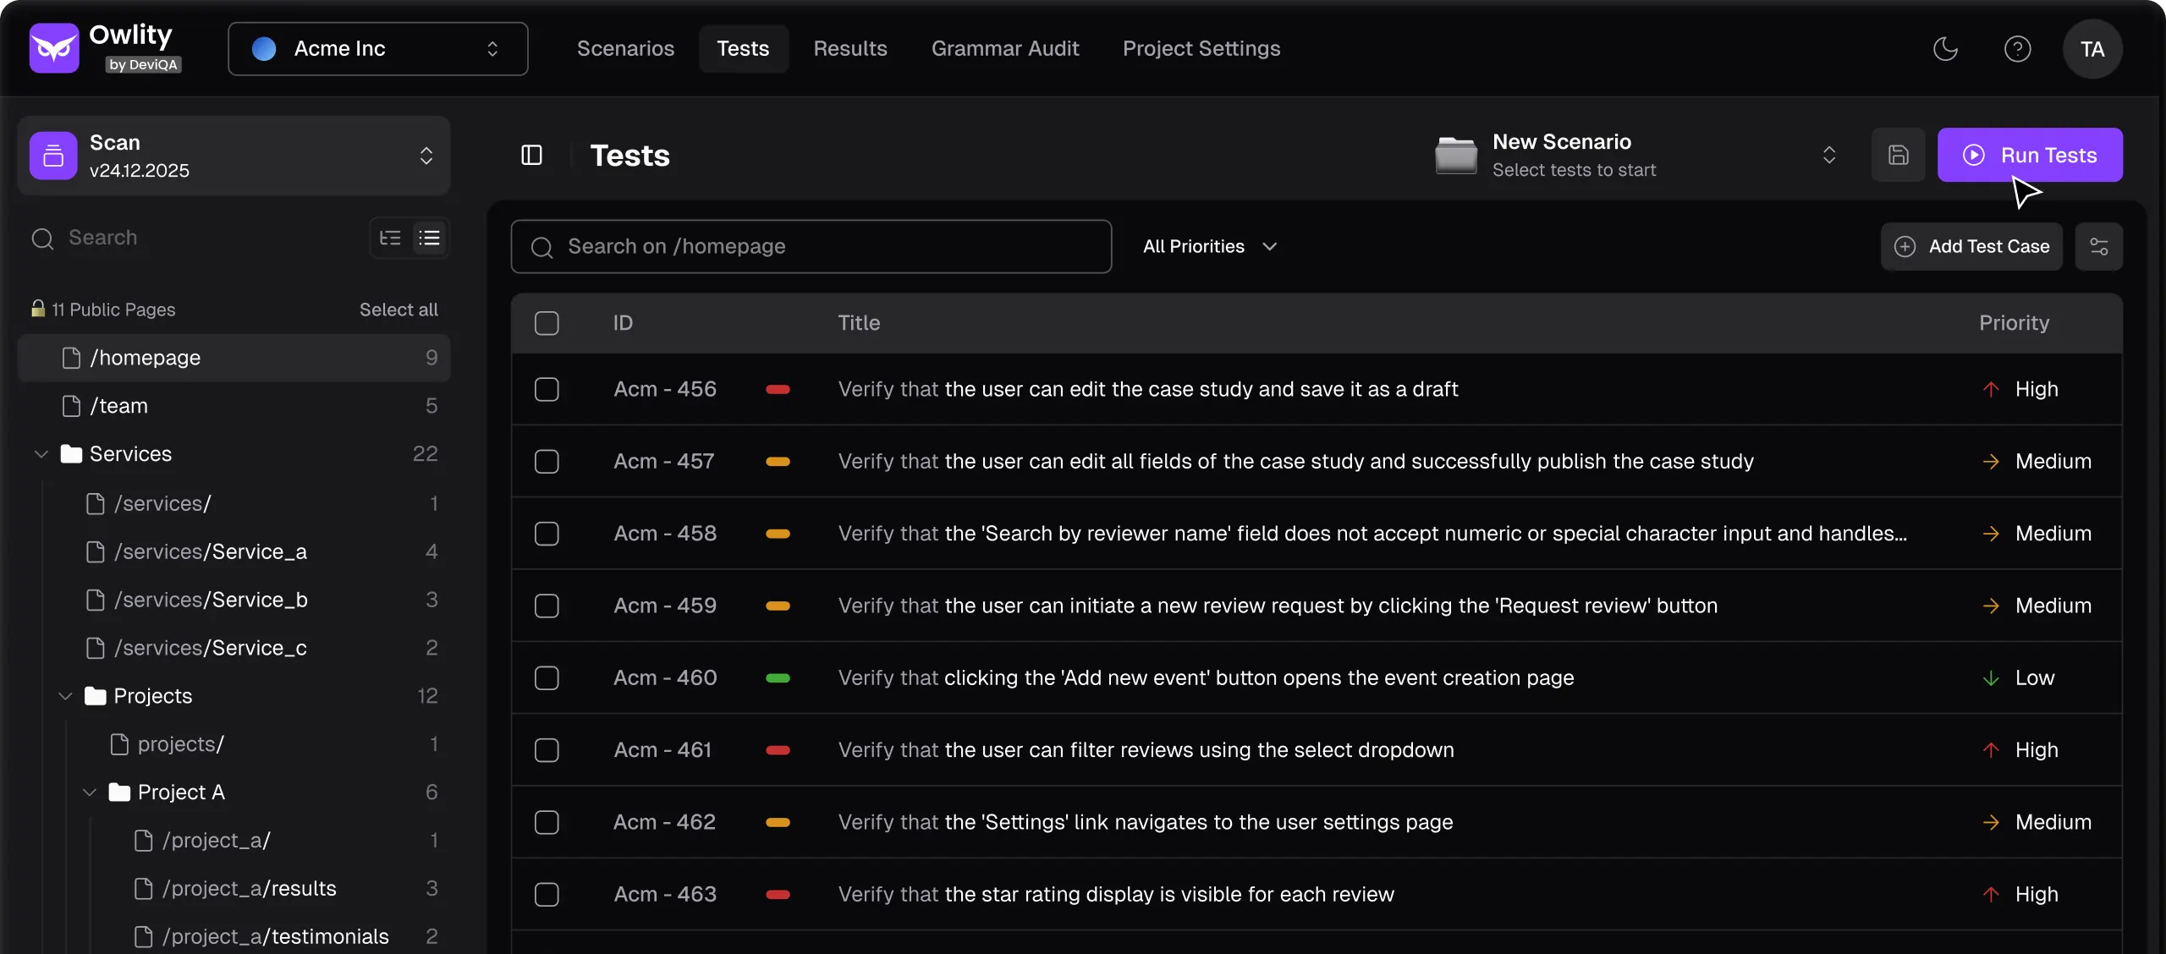Click the save scenario disk icon
This screenshot has width=2166, height=954.
pyautogui.click(x=1898, y=155)
